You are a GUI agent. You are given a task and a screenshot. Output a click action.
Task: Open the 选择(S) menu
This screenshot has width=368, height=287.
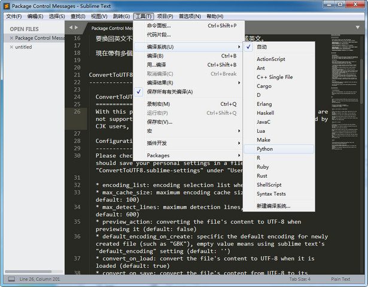[57, 16]
